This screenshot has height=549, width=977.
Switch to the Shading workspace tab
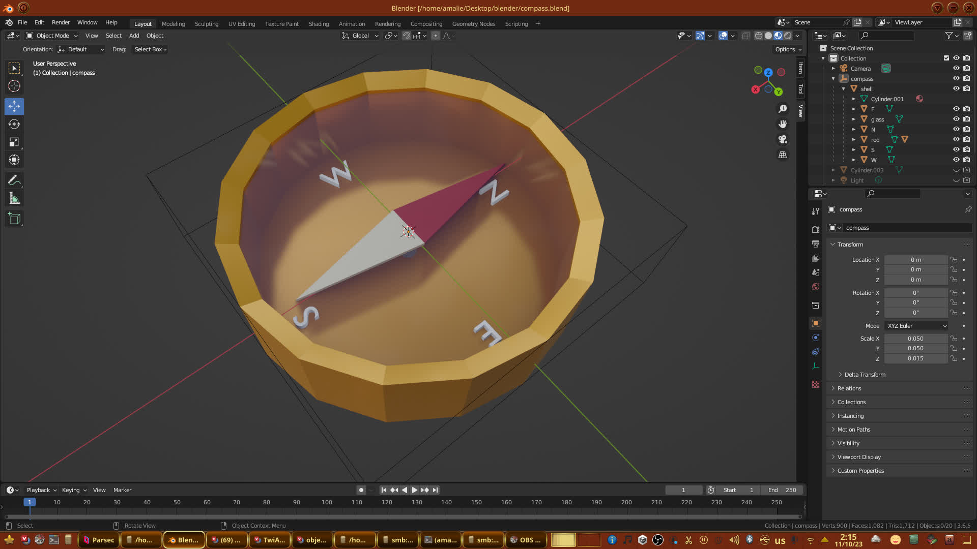coord(319,24)
